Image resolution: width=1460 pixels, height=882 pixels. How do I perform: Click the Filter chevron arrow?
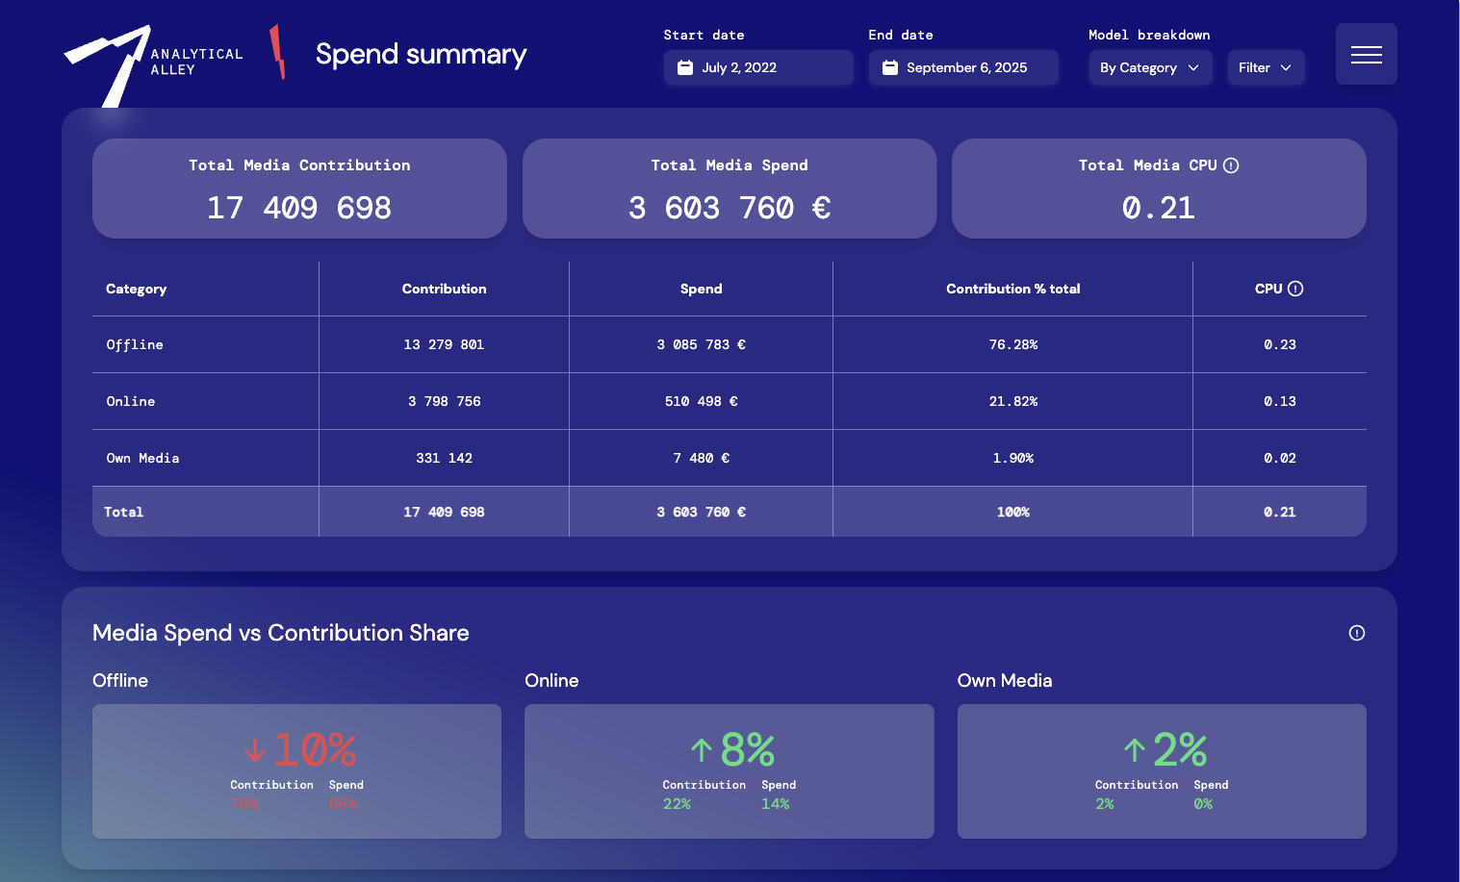click(x=1286, y=68)
